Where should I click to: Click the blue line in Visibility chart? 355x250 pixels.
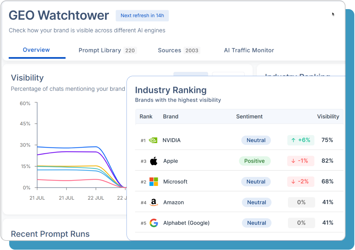(67, 148)
